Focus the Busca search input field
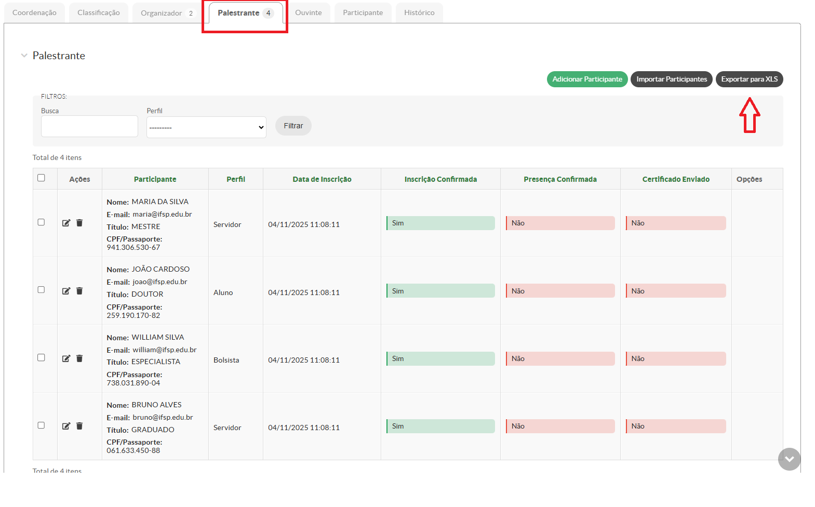Screen dimensions: 815x507 (x=89, y=126)
